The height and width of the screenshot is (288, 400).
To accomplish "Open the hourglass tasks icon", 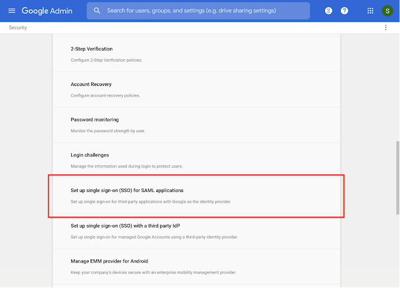I will click(x=329, y=11).
